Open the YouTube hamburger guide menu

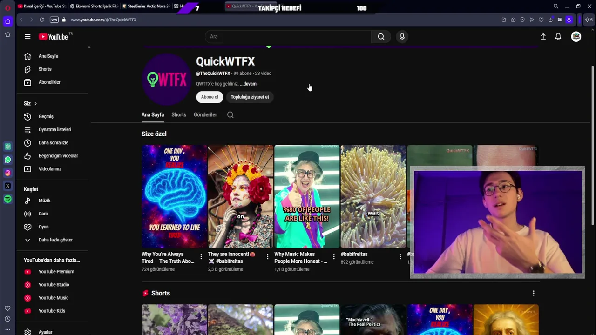click(27, 37)
